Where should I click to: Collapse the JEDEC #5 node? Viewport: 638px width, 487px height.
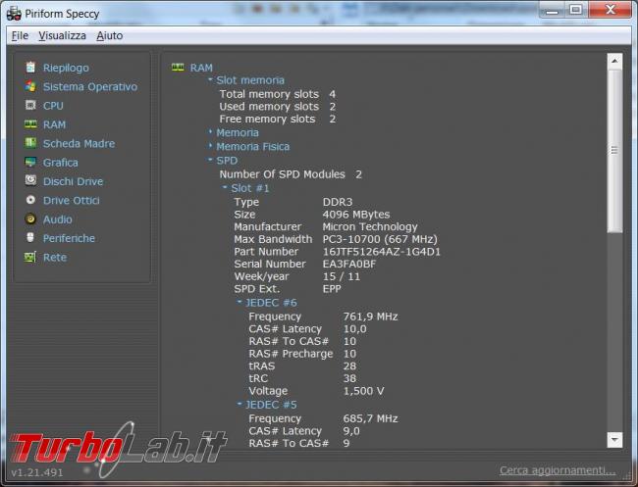click(x=239, y=404)
